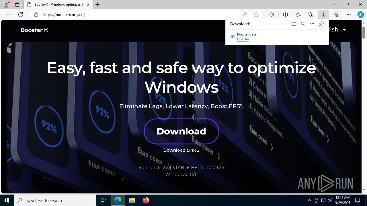Open the Edge profile icon

(6, 5)
